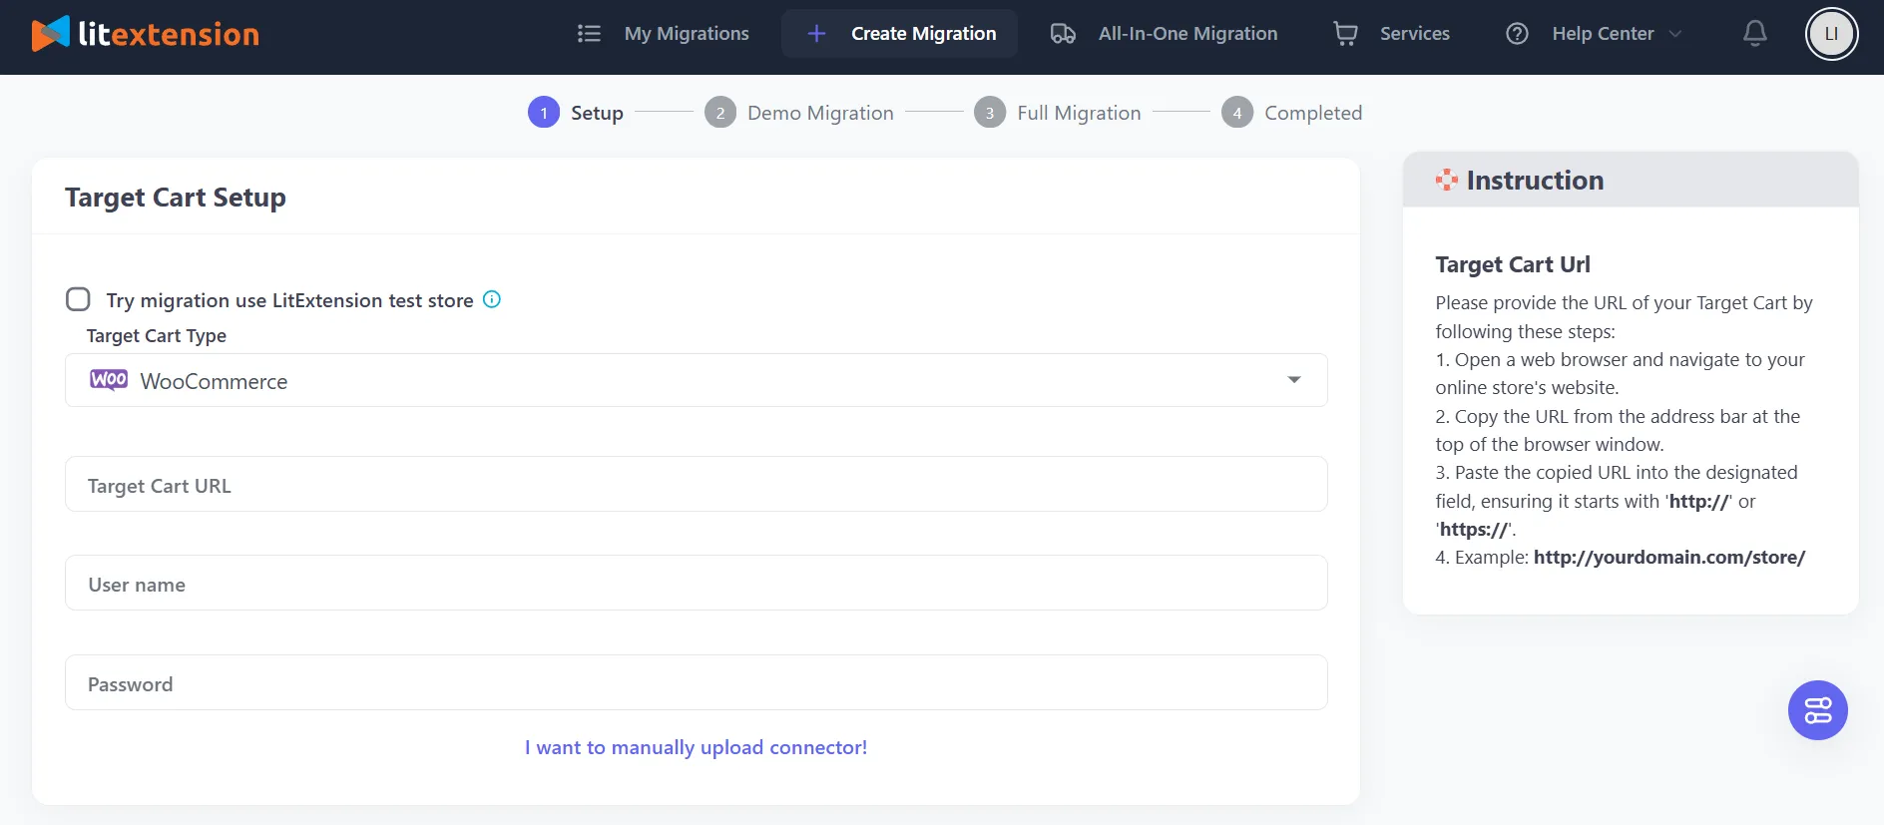Expand the Target Cart Type dropdown arrow
Screen dimensions: 1884x825
point(1294,380)
